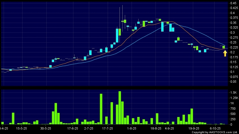Click the tallest volume bar
239x134 pixels.
(120, 108)
